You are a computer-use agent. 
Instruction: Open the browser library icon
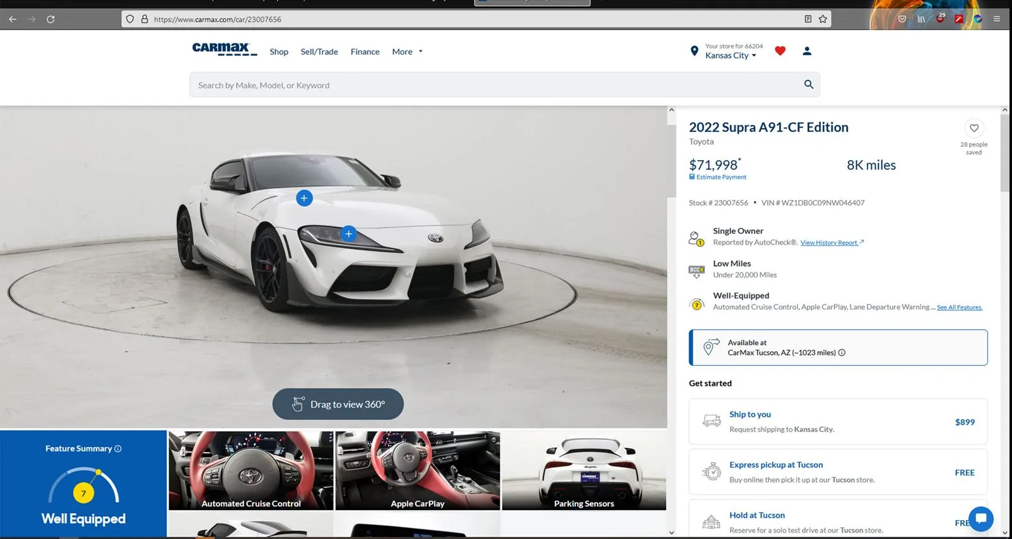(x=921, y=19)
